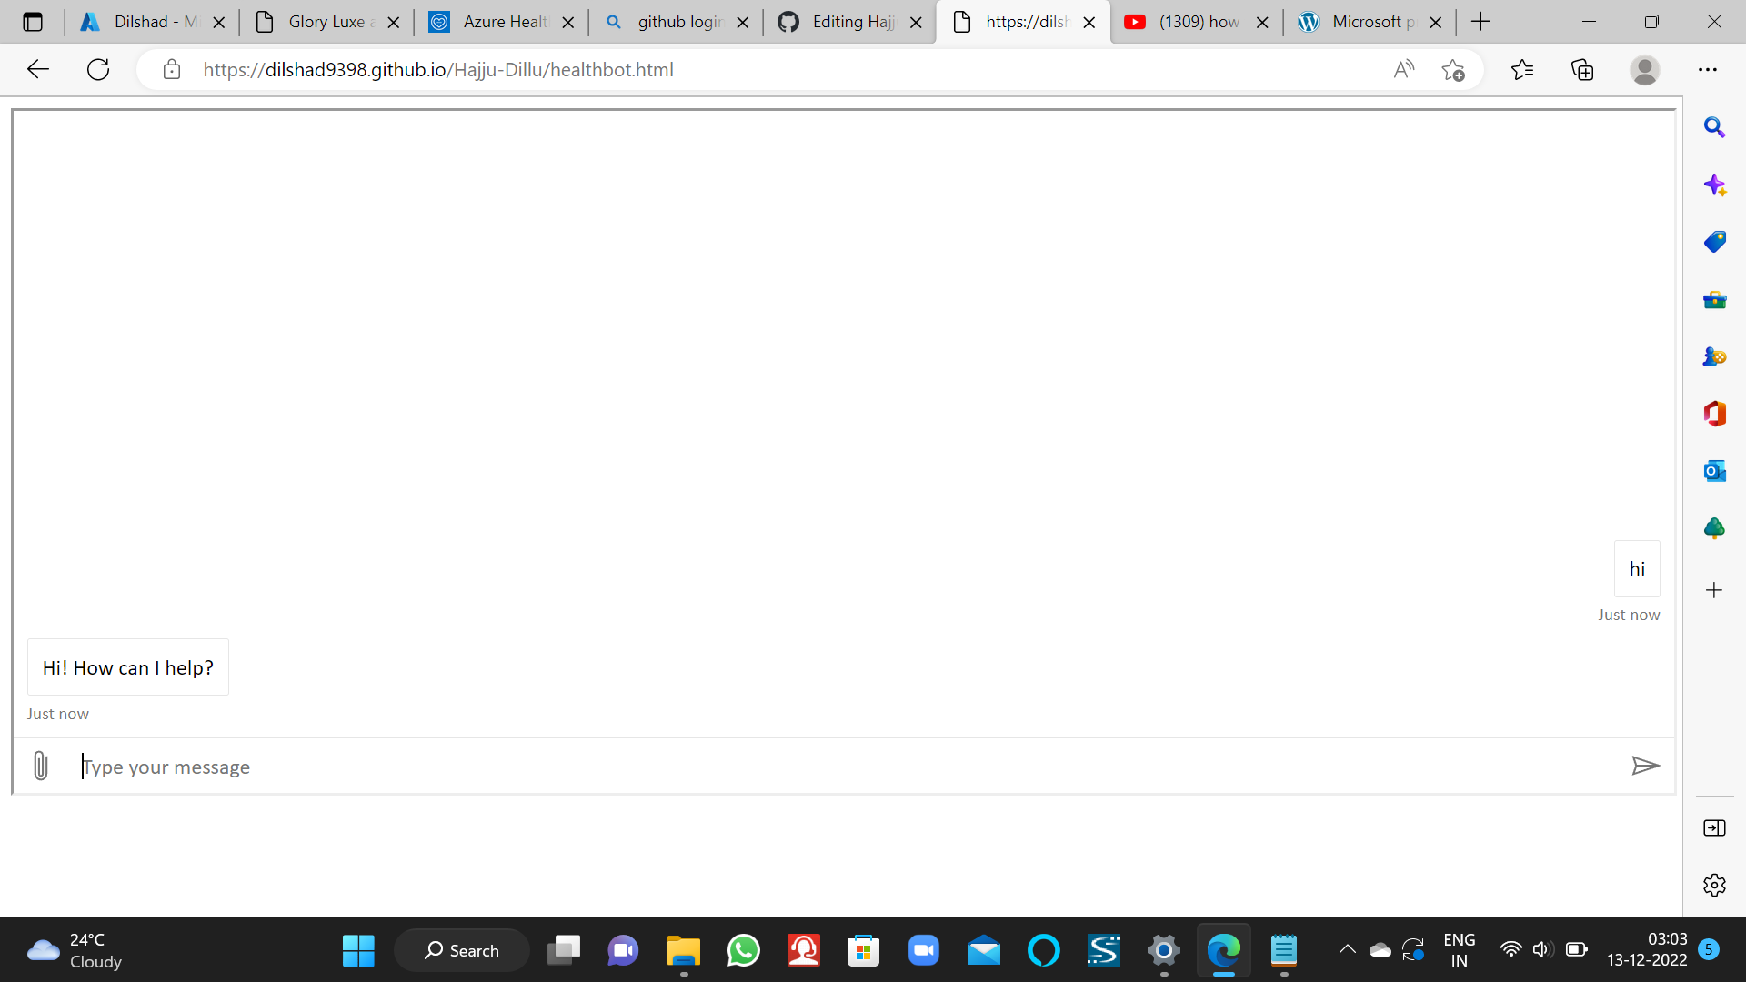This screenshot has width=1746, height=982.
Task: Switch to the '(1309) how' YouTube tab
Action: tap(1196, 22)
